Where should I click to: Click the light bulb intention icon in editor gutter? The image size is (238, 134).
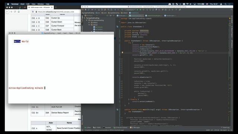point(122,52)
